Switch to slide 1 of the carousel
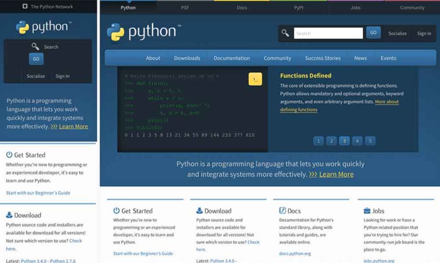 click(x=319, y=141)
